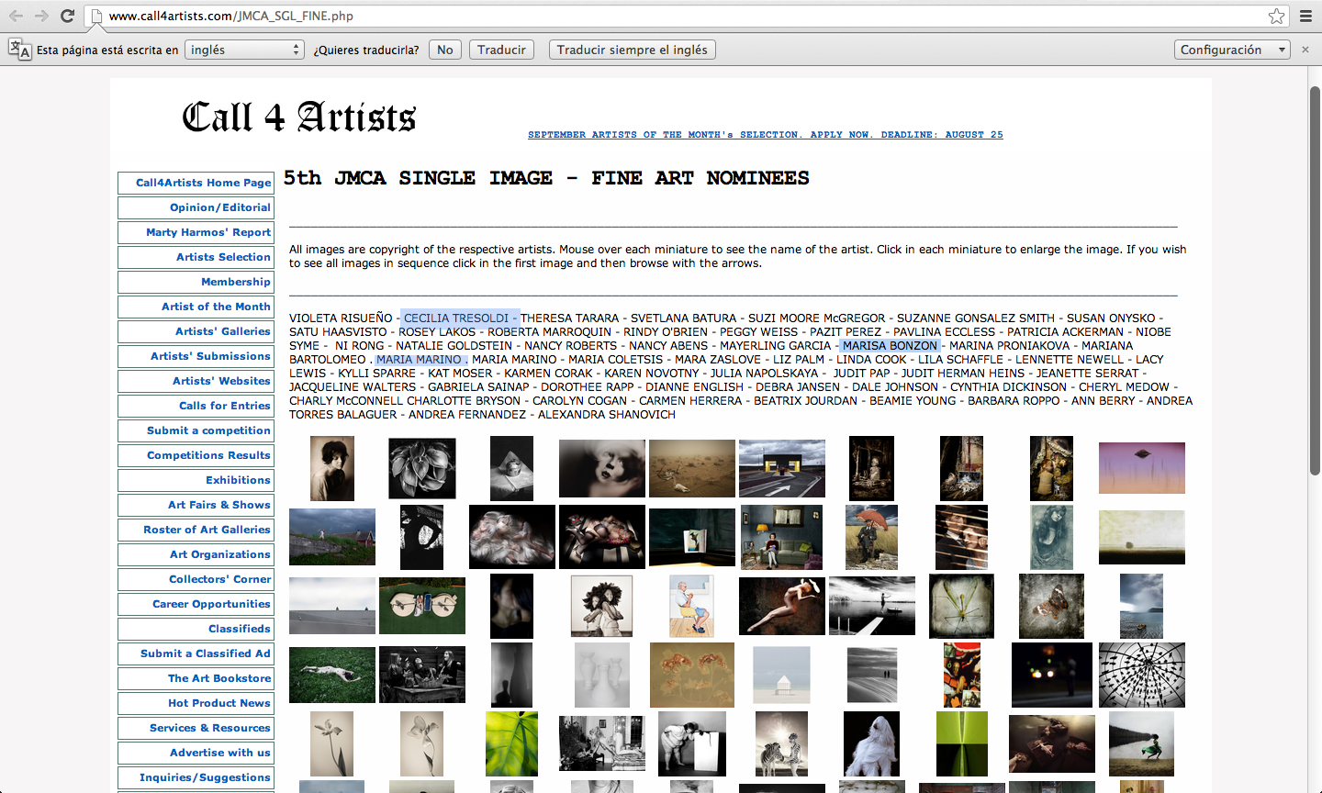Click the No translation button
Screen dimensions: 1322x793
(x=445, y=50)
